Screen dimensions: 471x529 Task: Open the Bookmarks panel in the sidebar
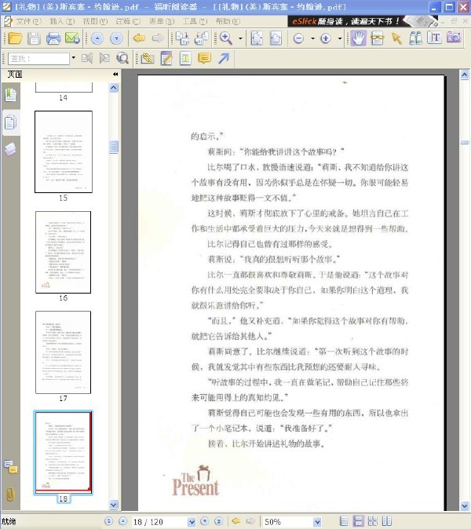tap(10, 95)
